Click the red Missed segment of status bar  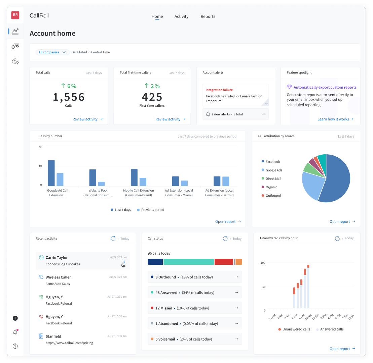pyautogui.click(x=224, y=262)
